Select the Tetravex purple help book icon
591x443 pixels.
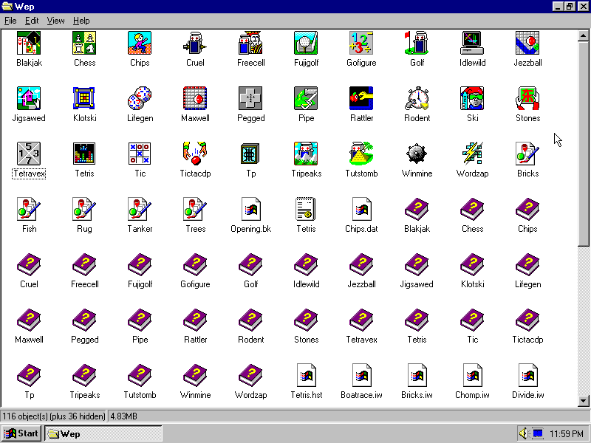(361, 320)
